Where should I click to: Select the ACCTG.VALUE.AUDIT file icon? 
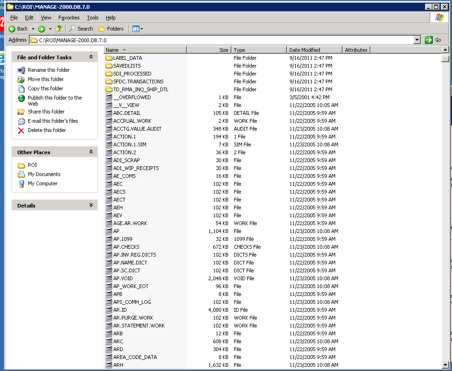tap(109, 129)
